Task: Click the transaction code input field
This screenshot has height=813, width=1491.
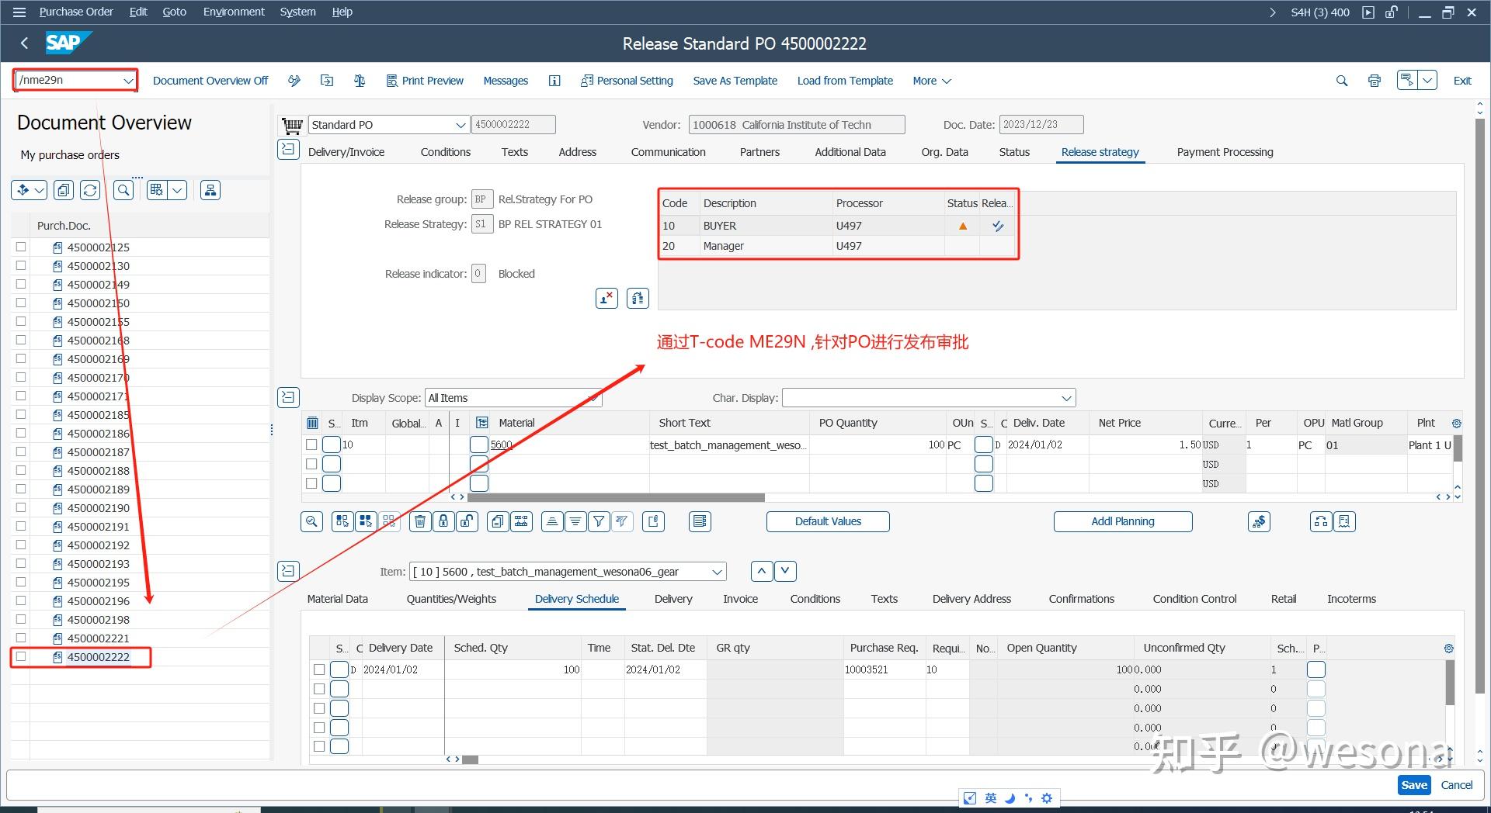Action: (70, 80)
